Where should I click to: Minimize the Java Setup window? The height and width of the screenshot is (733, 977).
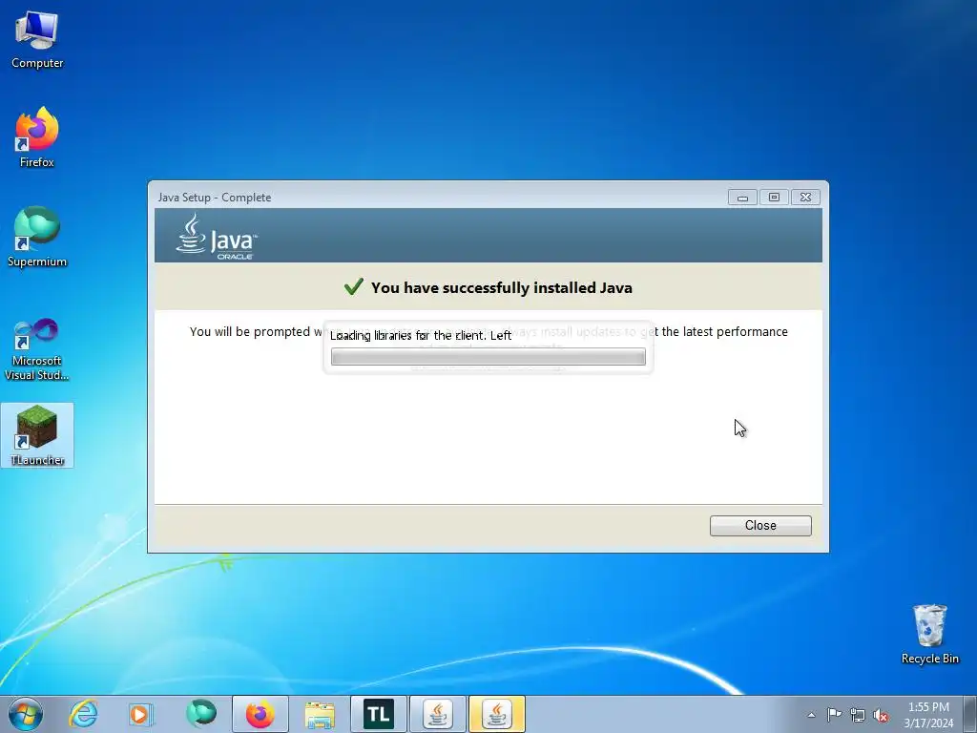click(742, 197)
